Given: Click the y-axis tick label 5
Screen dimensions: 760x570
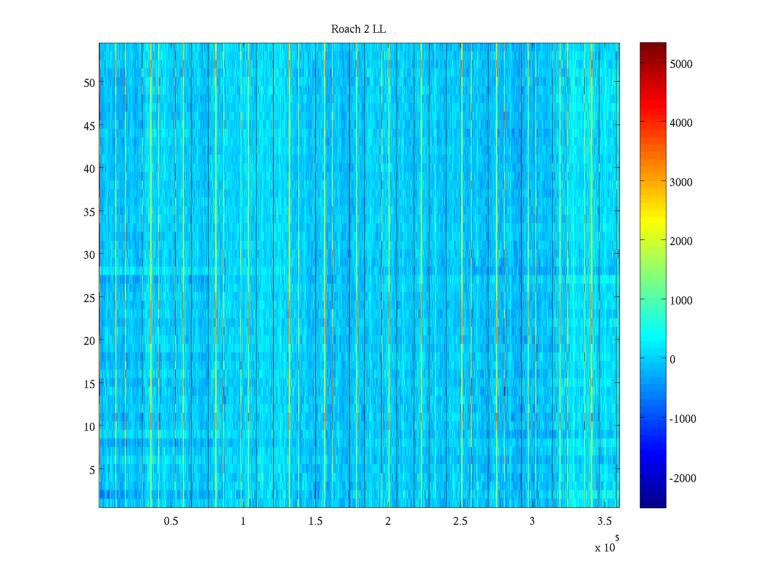Looking at the screenshot, I should [x=92, y=470].
